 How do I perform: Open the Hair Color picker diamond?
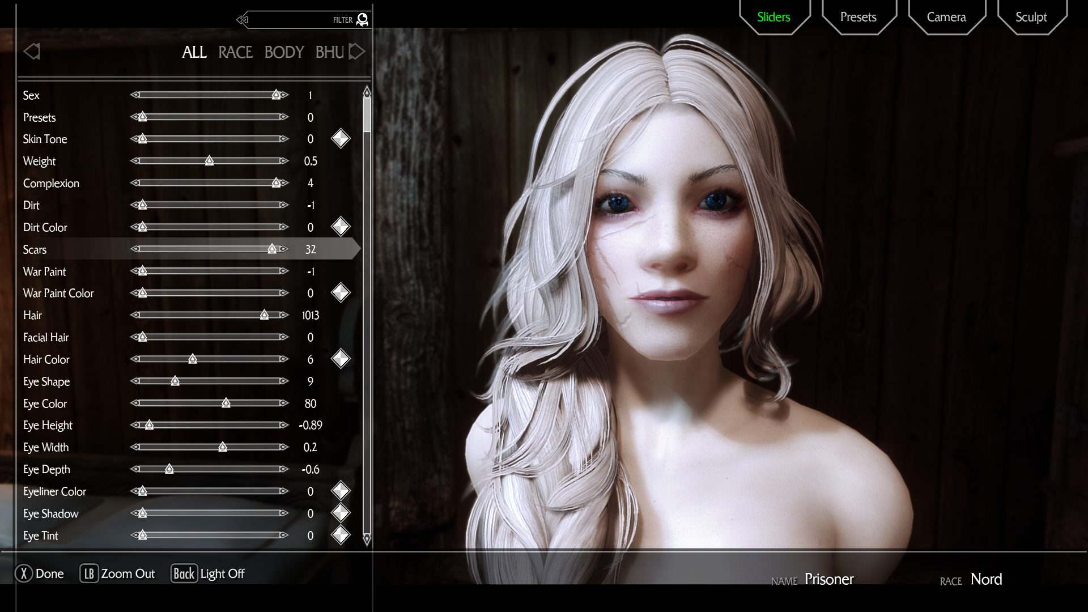click(x=341, y=359)
